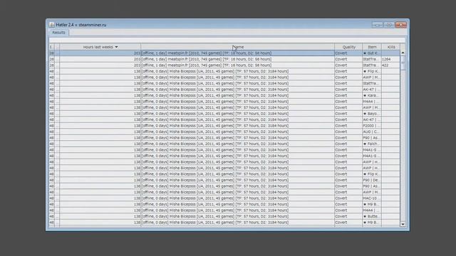The height and width of the screenshot is (256, 456).
Task: Sort table by Name column header
Action: pos(237,47)
